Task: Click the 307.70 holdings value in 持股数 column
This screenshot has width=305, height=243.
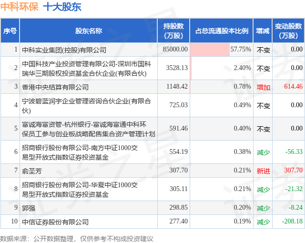Action: [x=178, y=170]
